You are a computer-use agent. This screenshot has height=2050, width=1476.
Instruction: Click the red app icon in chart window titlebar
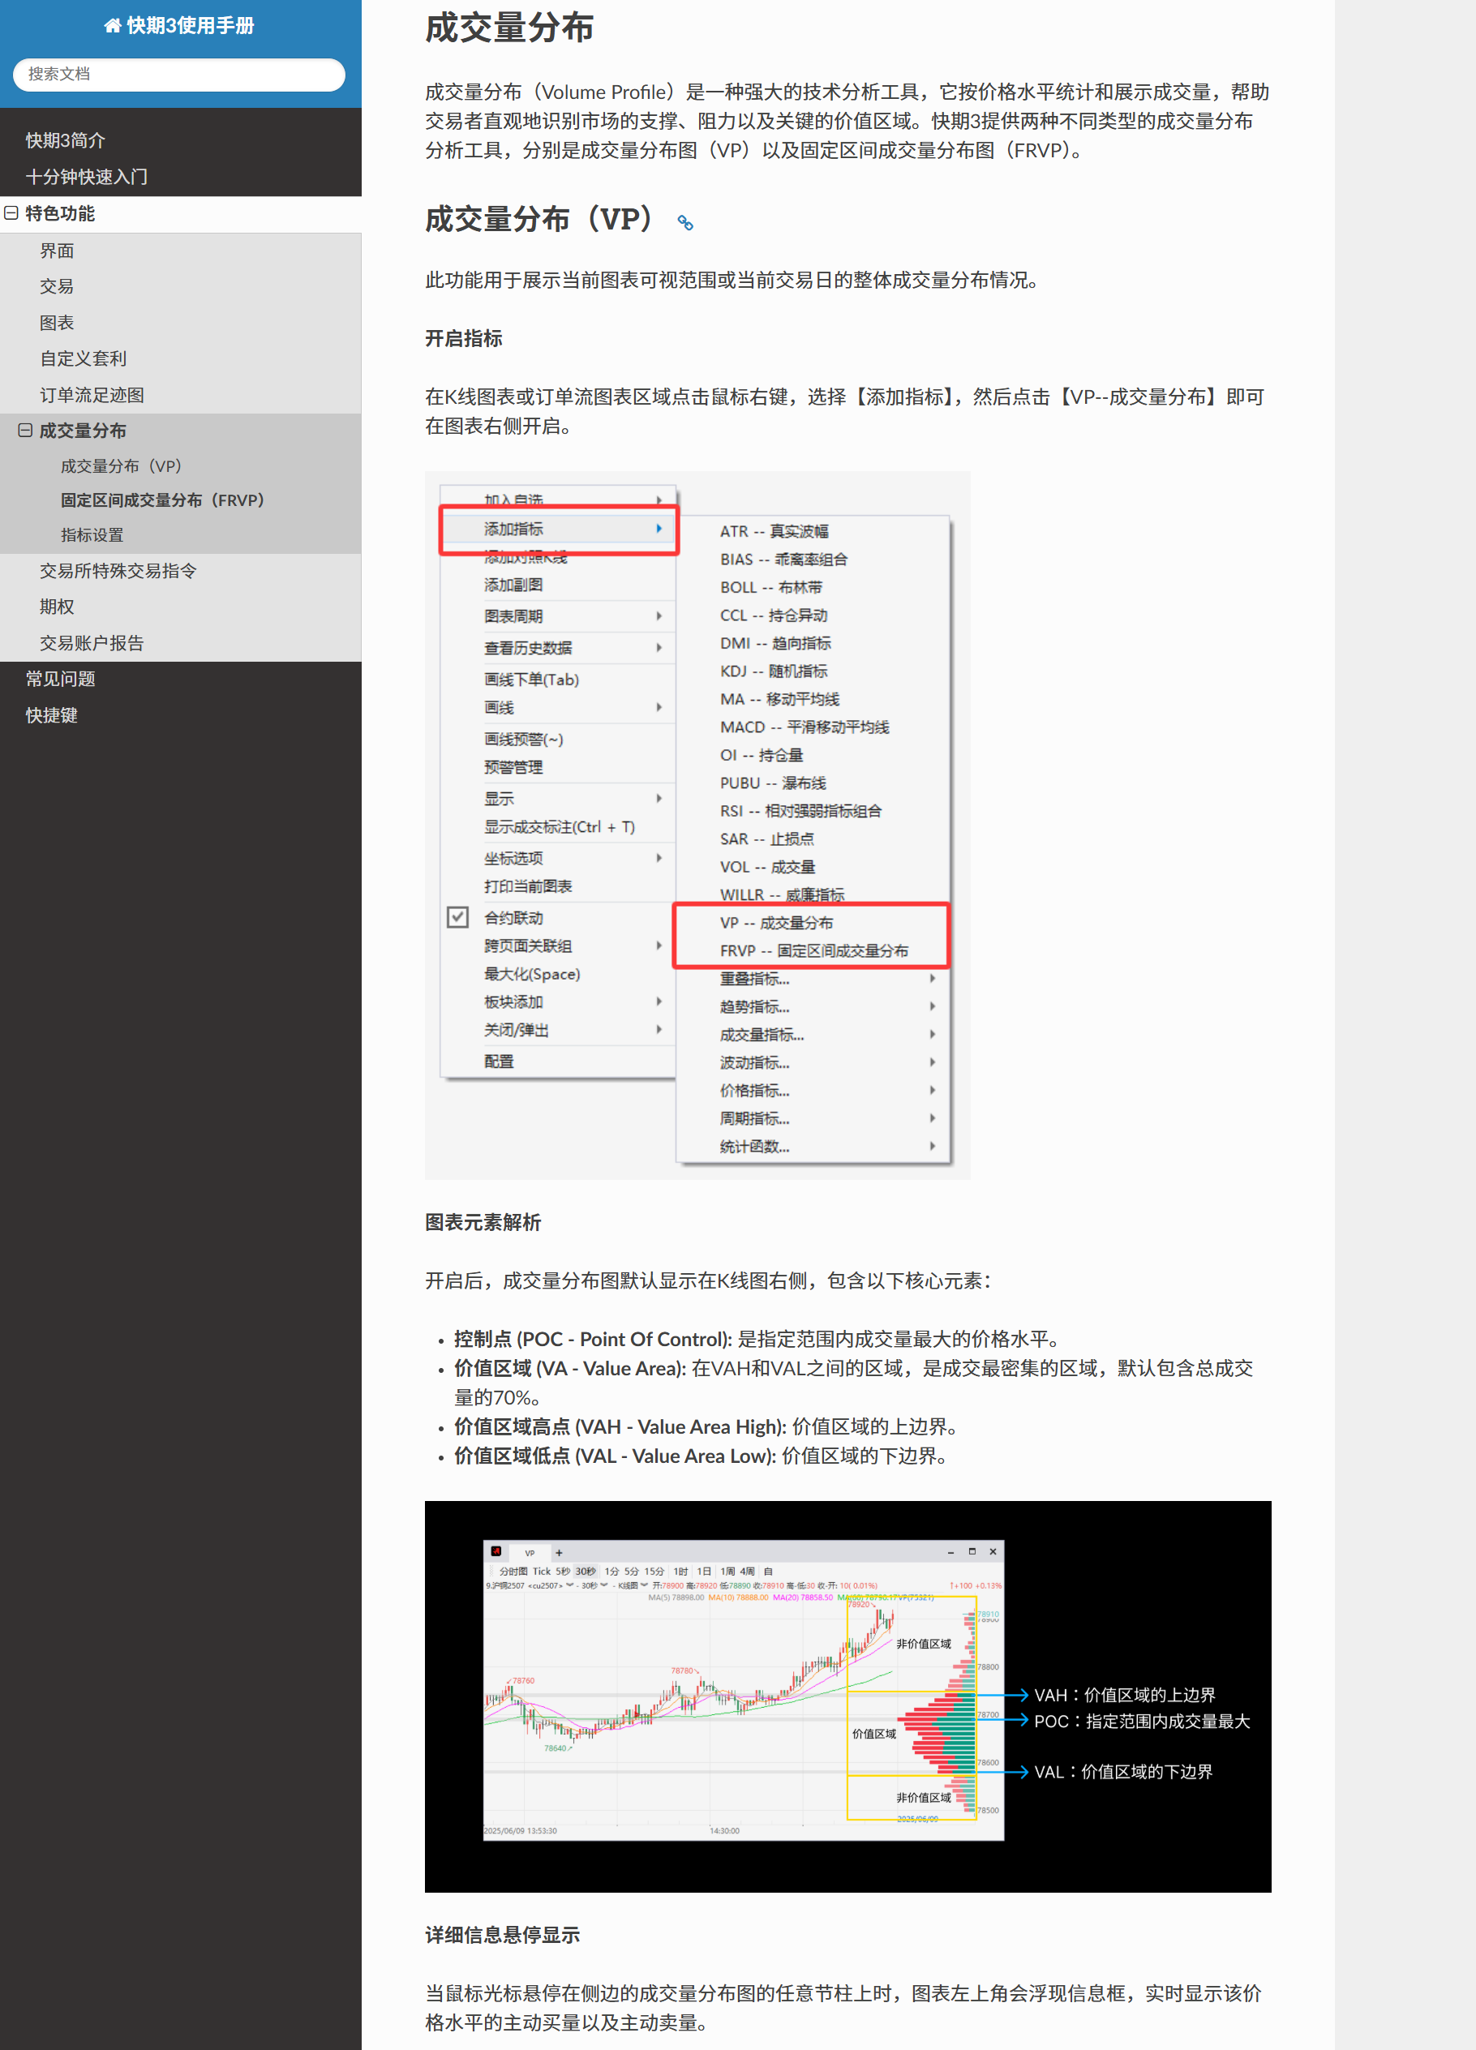coord(496,1551)
